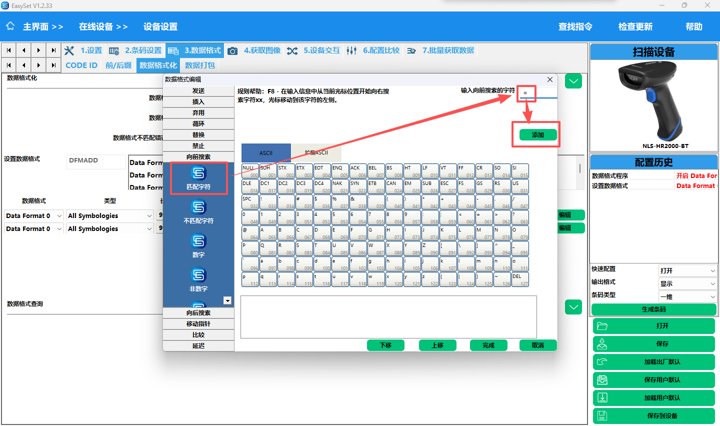Switch to the 扩展ASCII tab
Viewport: 720px width, 426px height.
click(316, 153)
